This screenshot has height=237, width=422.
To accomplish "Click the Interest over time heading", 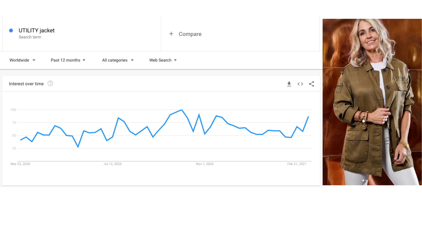I will [x=26, y=84].
